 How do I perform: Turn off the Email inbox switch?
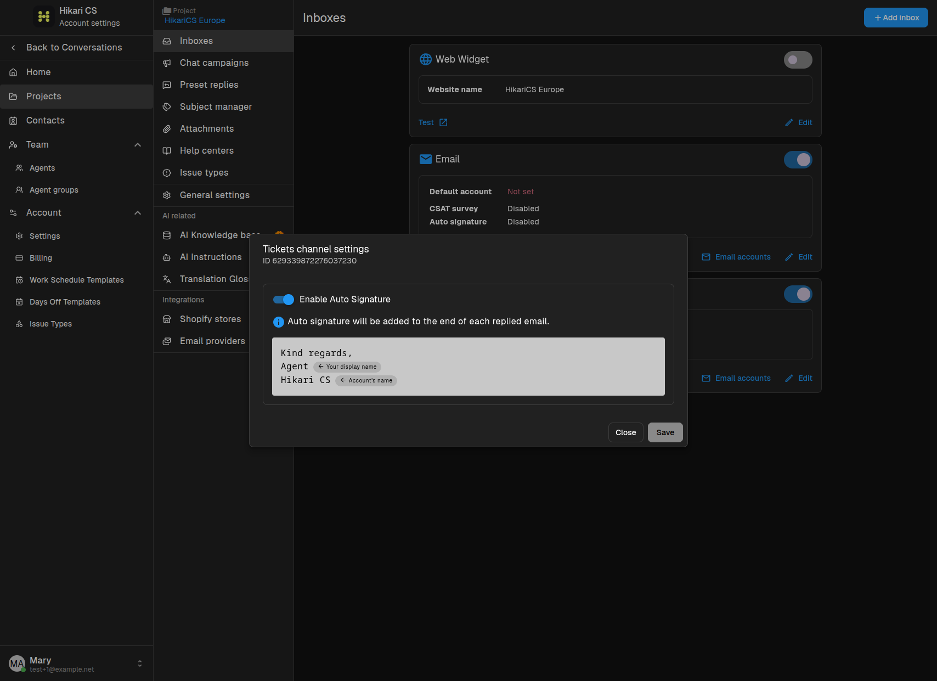798,160
